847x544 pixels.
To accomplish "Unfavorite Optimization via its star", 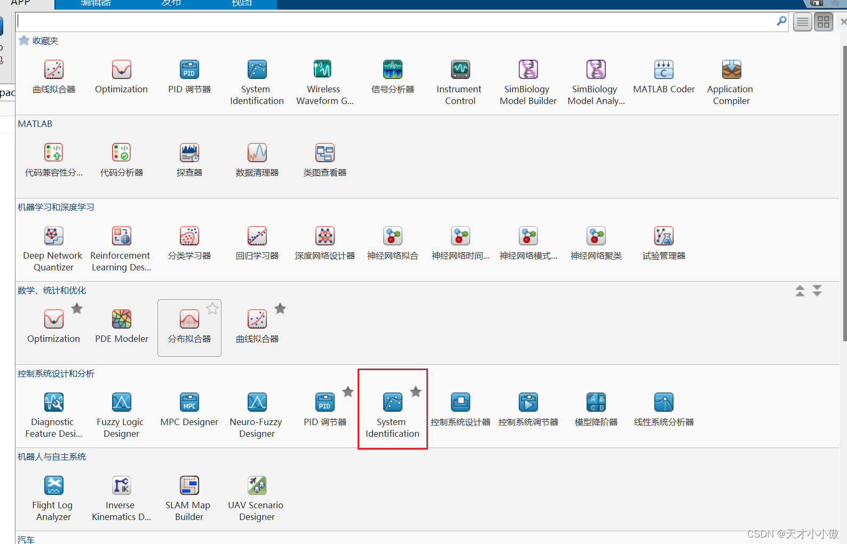I will 77,308.
